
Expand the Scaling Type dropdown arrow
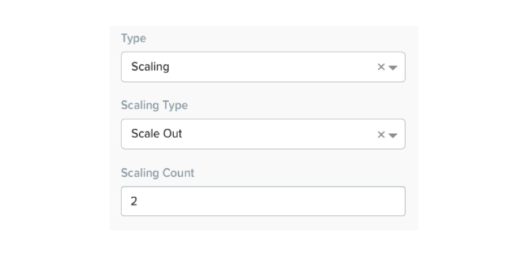point(393,135)
